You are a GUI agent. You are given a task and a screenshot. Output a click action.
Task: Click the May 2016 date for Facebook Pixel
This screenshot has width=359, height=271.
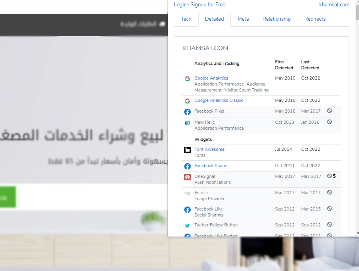click(x=285, y=111)
